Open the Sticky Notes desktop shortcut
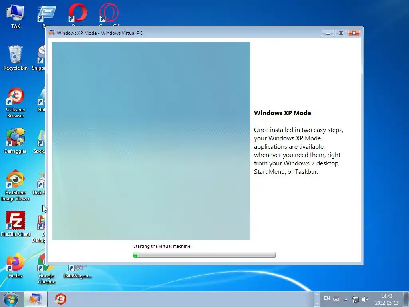Screen dimensions: 409x307 [39, 140]
